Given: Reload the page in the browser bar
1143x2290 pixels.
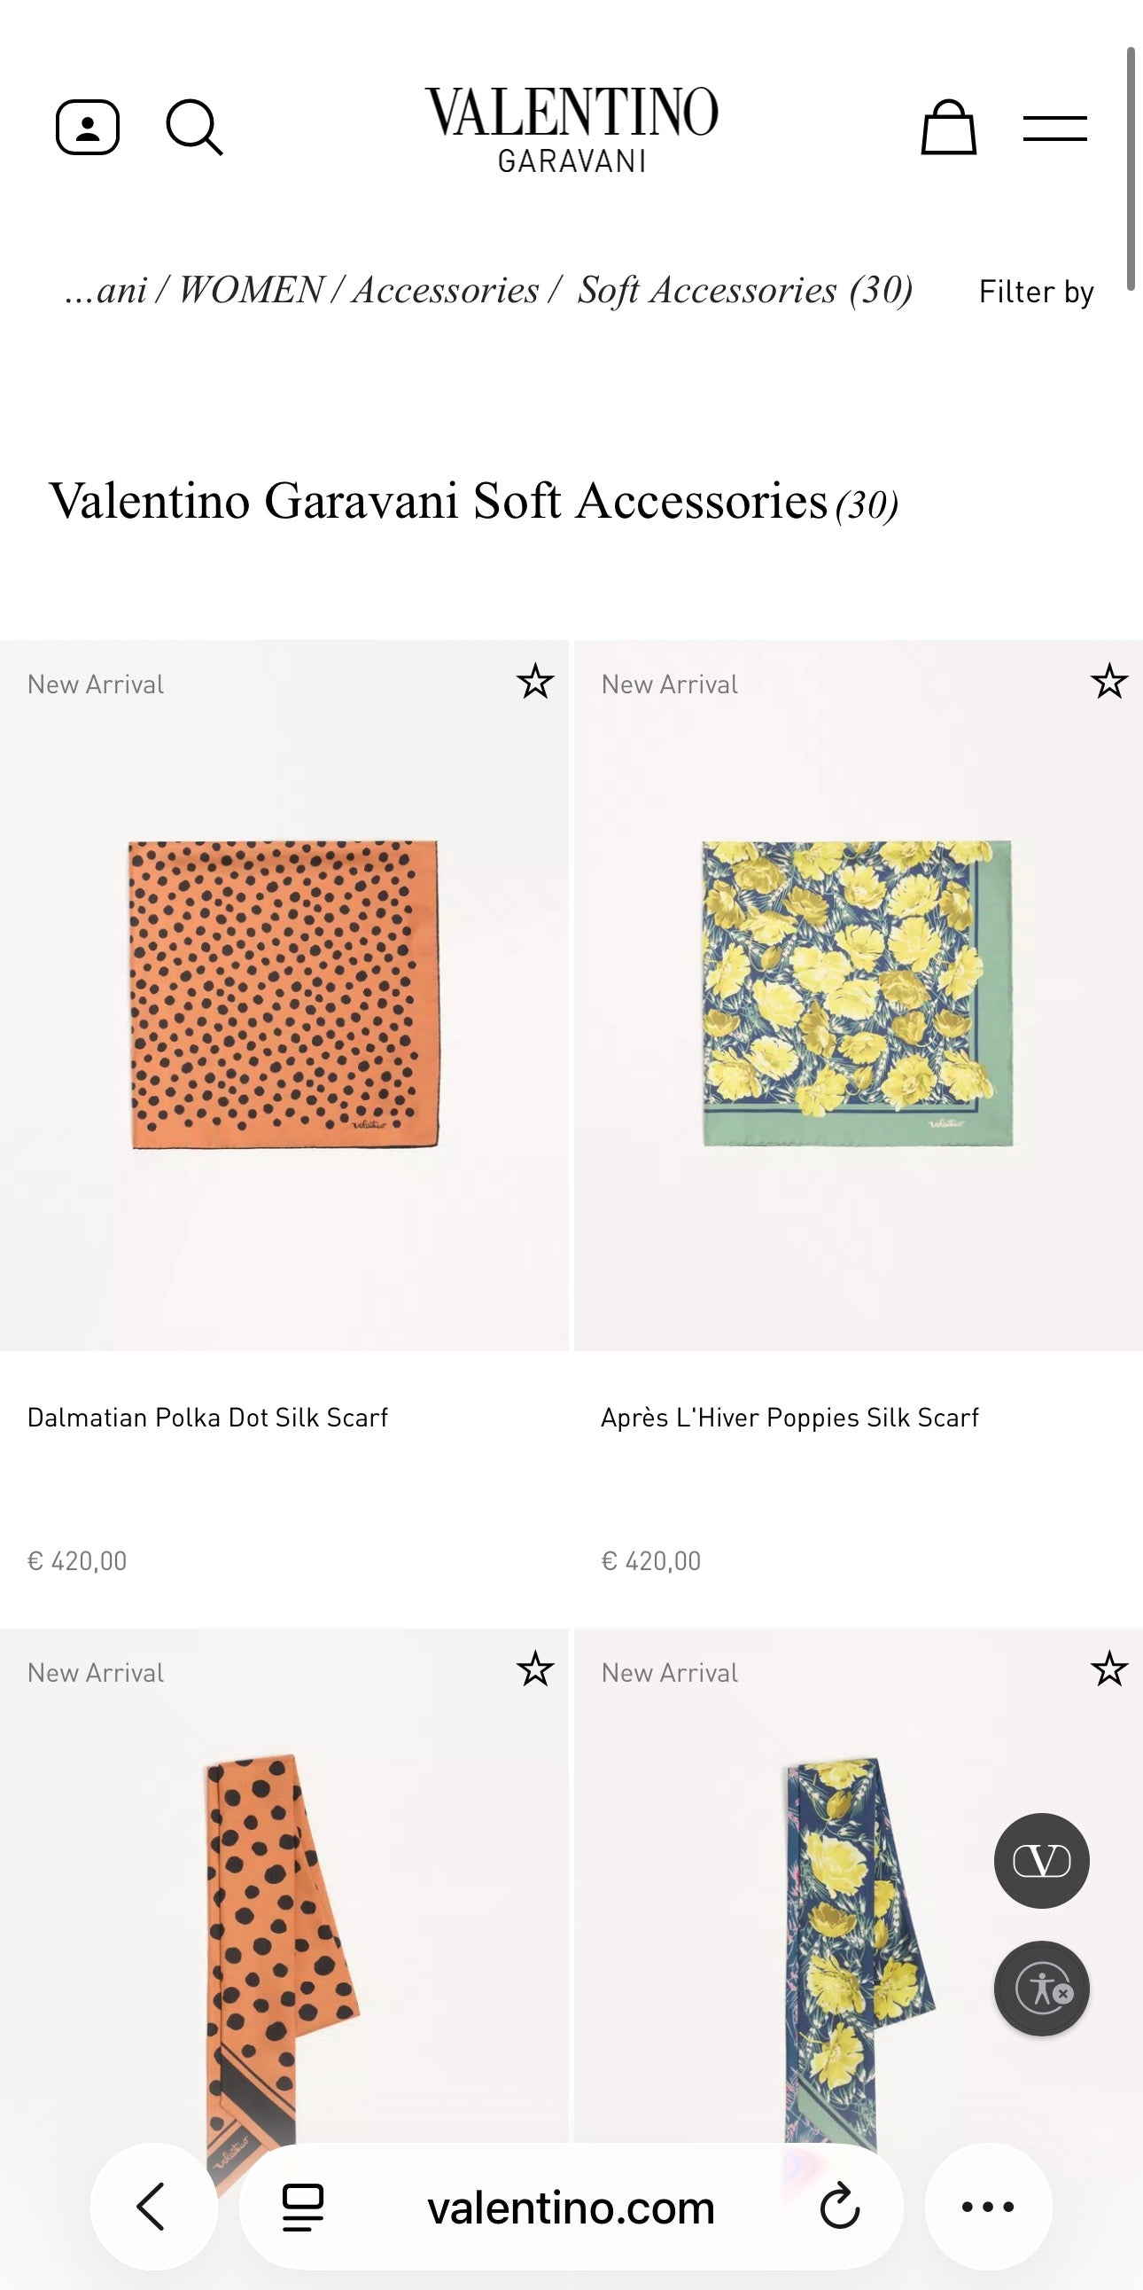Looking at the screenshot, I should [839, 2207].
